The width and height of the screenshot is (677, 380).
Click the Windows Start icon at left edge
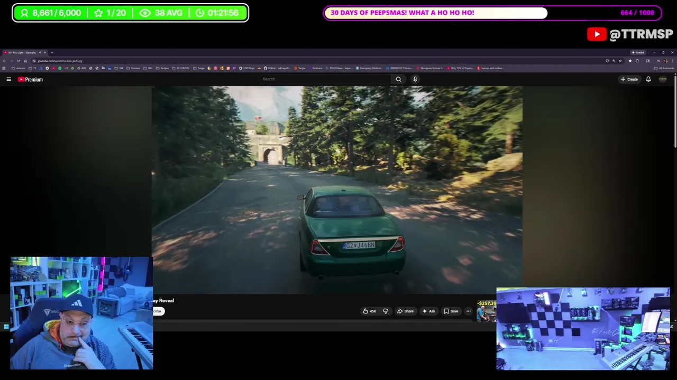click(x=6, y=327)
